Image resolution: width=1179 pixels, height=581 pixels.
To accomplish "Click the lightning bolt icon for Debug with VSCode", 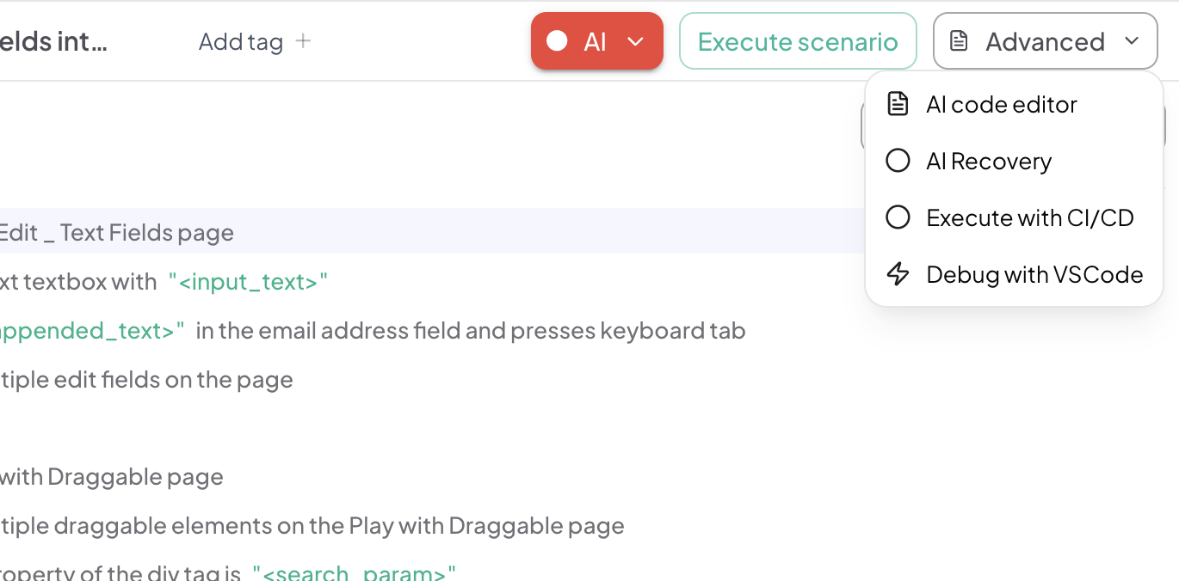I will (898, 274).
